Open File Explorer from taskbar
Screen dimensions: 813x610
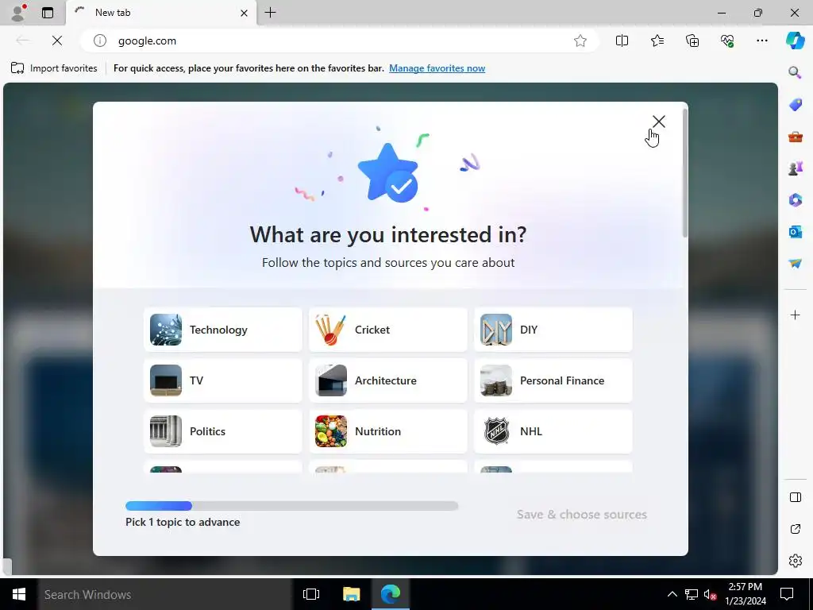(x=351, y=594)
